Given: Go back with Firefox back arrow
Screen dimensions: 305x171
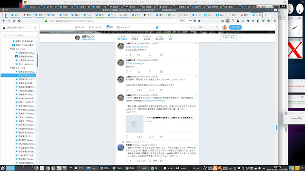Looking at the screenshot, I should 4,21.
